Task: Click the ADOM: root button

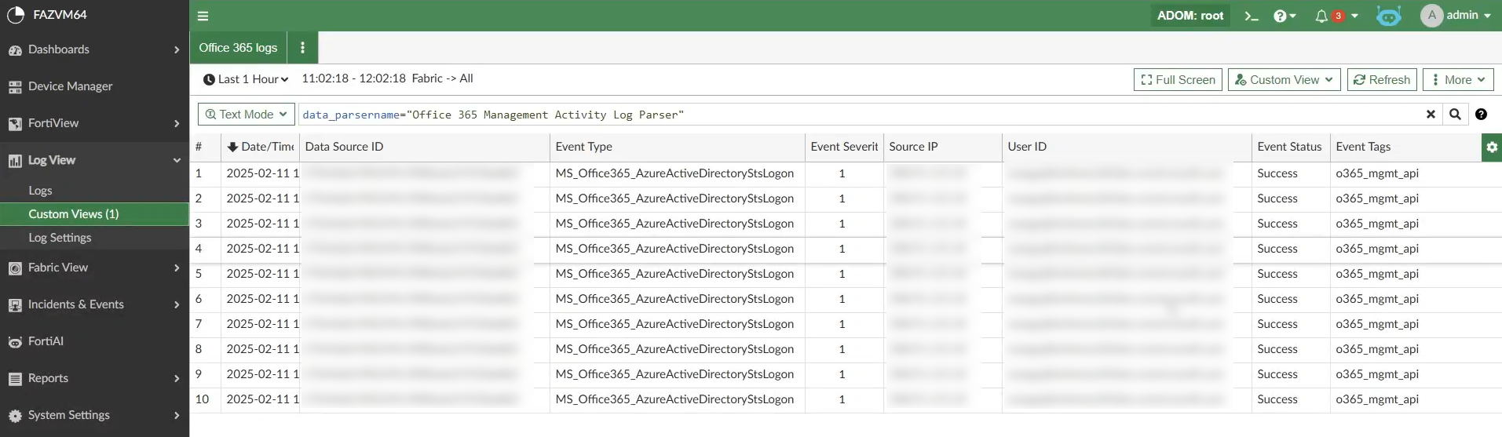Action: pos(1190,16)
